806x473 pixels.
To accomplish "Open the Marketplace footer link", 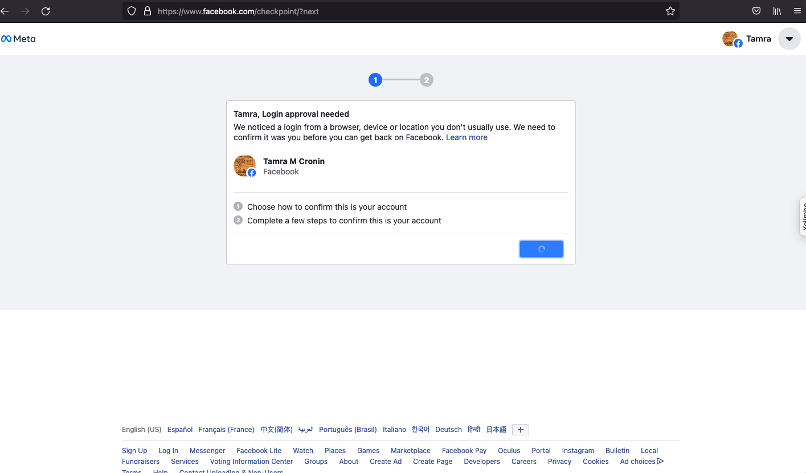I will [x=411, y=451].
